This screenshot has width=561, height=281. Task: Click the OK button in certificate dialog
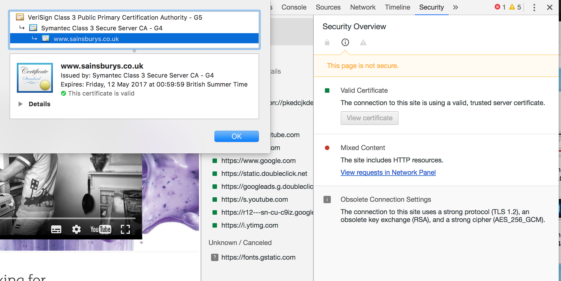point(236,136)
